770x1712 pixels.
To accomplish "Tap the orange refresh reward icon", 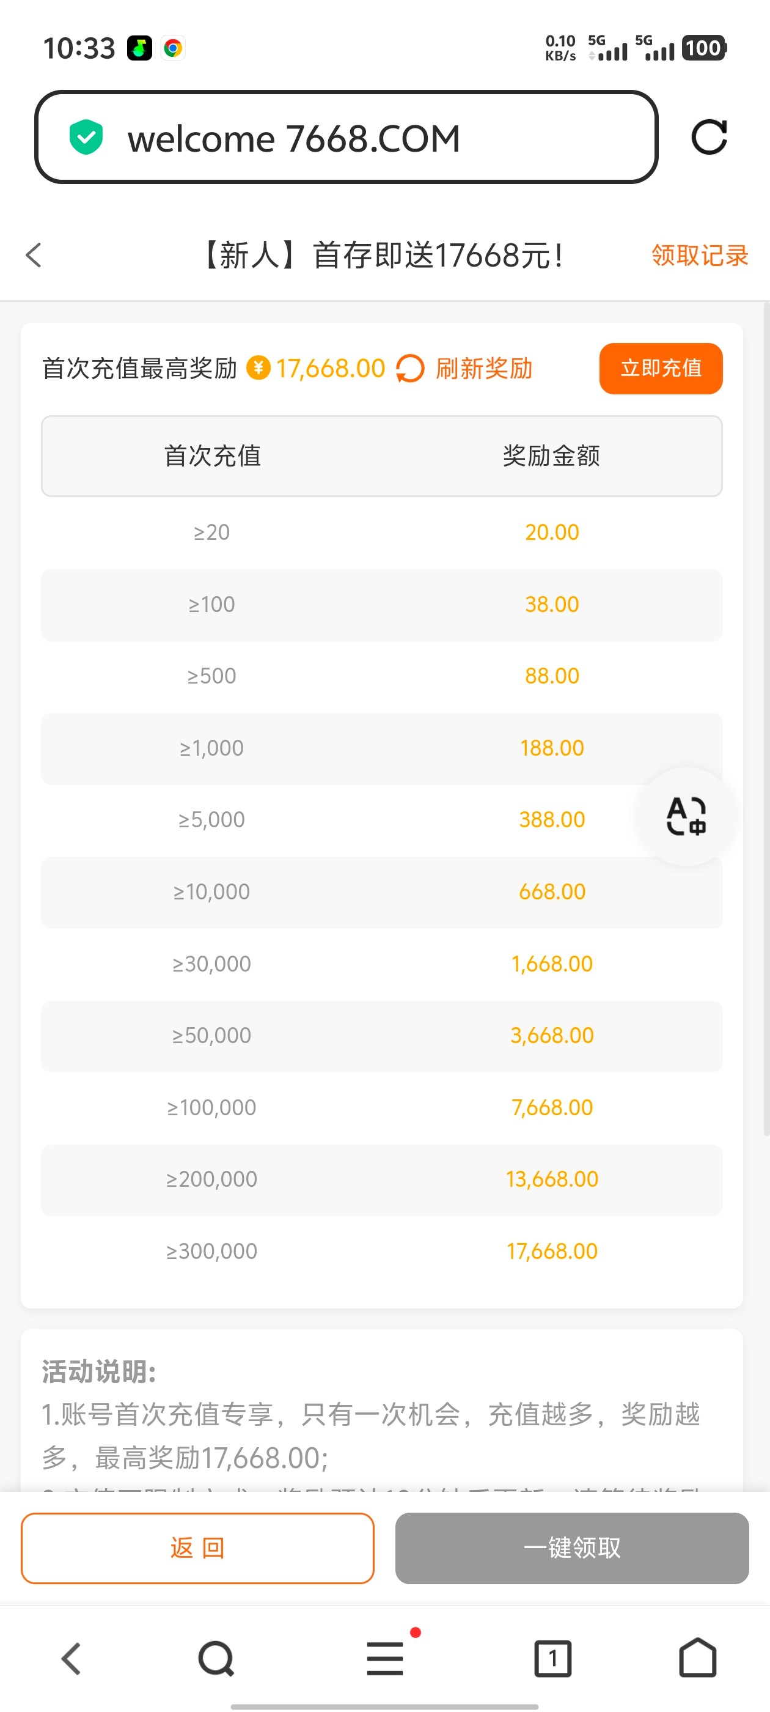I will [410, 369].
